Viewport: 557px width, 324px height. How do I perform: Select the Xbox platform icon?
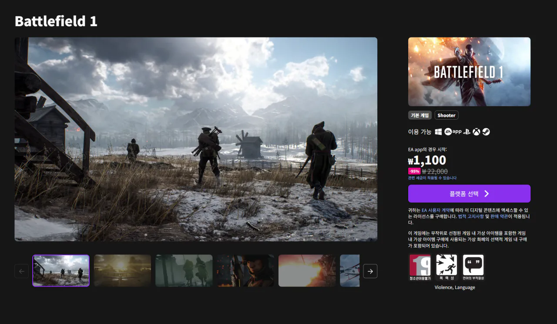coord(476,131)
